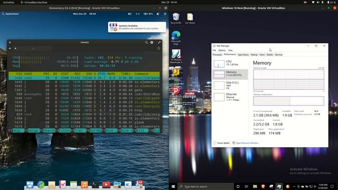Switch to the App history tab
The width and height of the screenshot is (338, 190).
tap(243, 55)
